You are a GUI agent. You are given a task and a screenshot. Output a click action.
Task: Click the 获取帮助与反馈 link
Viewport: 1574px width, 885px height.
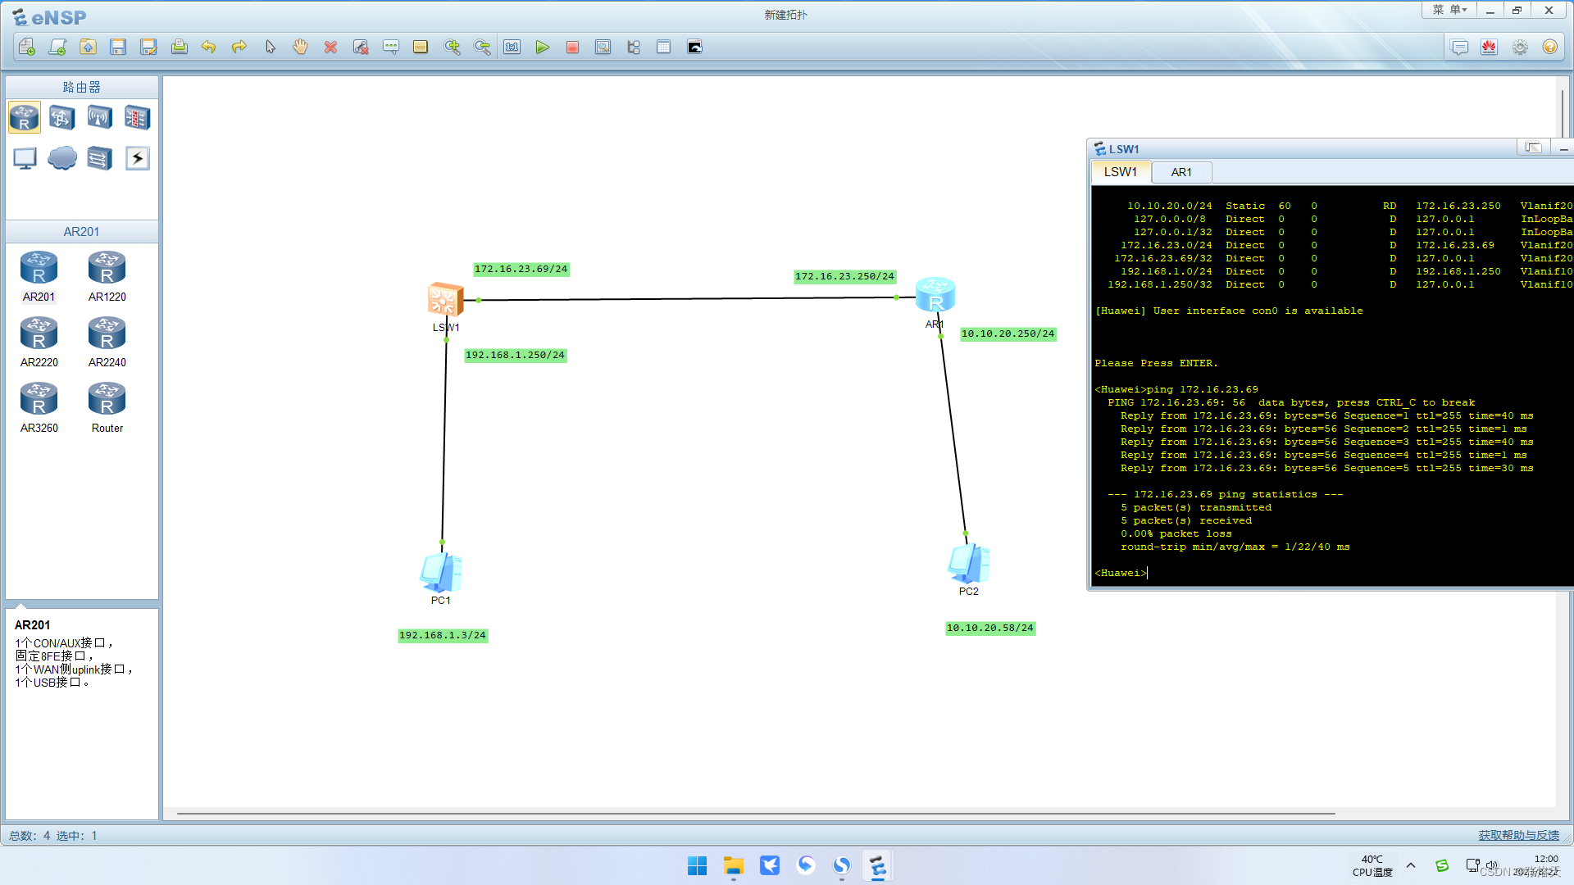click(1518, 835)
